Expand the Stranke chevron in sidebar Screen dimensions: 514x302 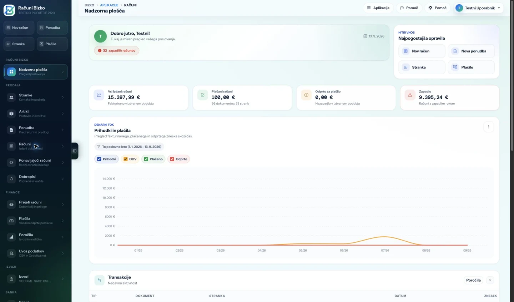pyautogui.click(x=63, y=97)
